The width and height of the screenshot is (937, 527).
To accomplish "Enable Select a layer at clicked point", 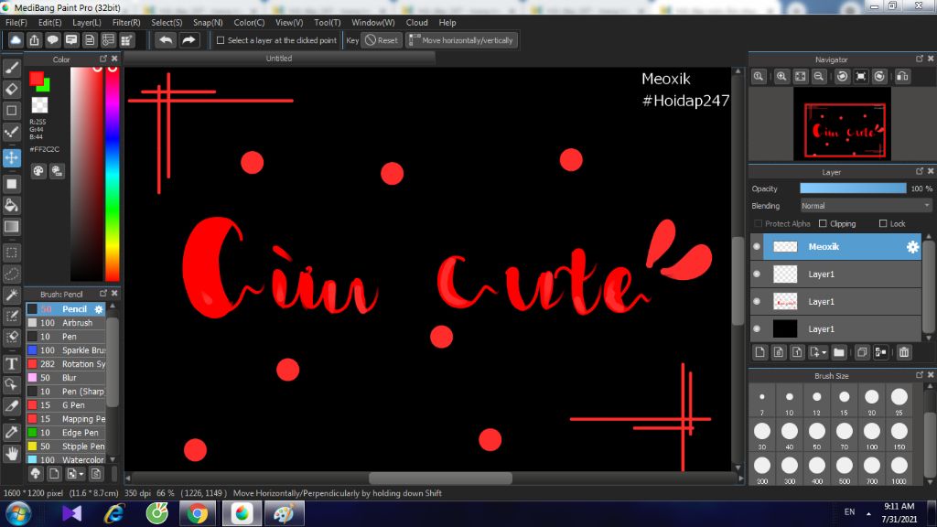I will click(221, 40).
